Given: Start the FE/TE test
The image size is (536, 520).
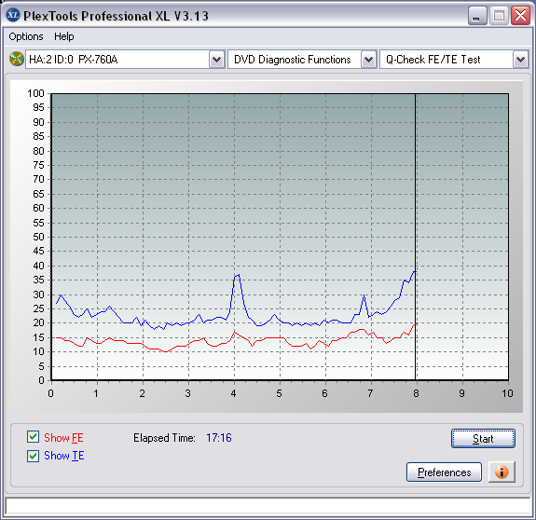Looking at the screenshot, I should (483, 438).
